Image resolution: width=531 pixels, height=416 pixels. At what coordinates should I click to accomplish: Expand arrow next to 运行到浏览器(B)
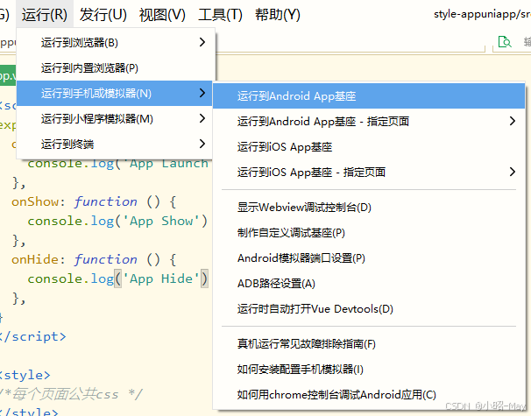202,42
